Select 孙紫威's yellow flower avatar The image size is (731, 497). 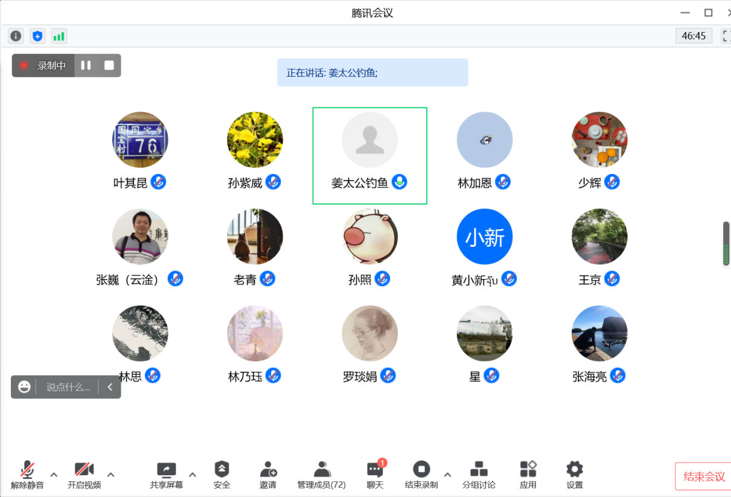pyautogui.click(x=255, y=139)
